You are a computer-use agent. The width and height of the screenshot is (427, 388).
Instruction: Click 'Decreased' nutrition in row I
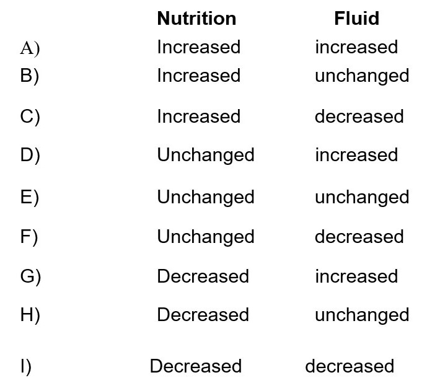pyautogui.click(x=196, y=366)
